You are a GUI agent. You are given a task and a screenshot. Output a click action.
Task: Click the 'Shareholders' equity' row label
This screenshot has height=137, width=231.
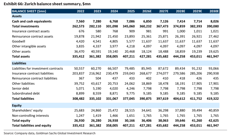point(27,110)
